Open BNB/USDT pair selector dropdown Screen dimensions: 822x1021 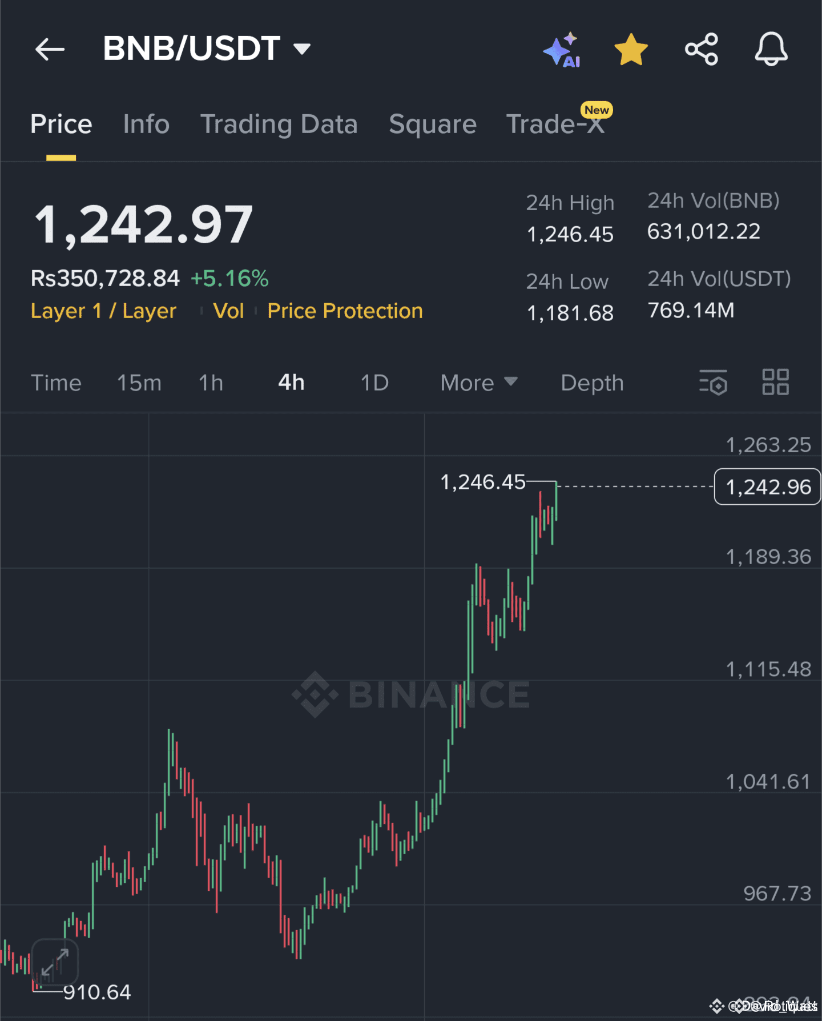coord(207,49)
